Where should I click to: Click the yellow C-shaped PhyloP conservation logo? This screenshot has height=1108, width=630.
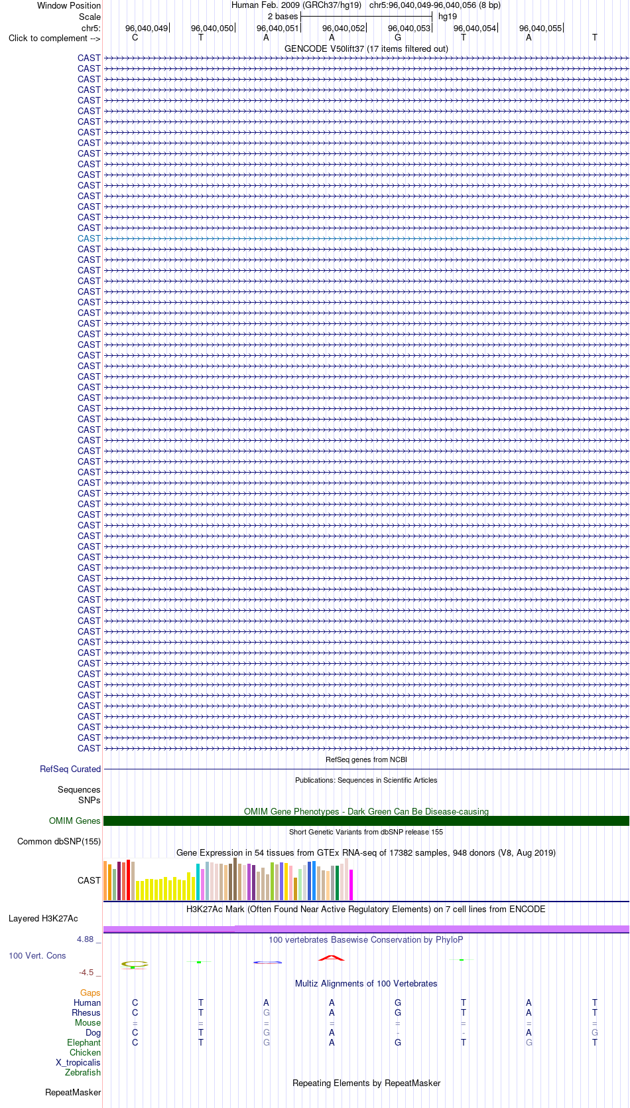135,964
